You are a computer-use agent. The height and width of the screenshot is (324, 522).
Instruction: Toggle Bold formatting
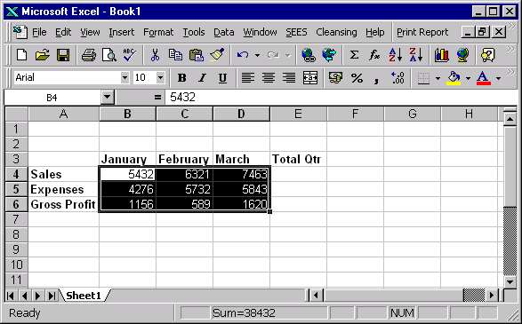click(x=181, y=78)
